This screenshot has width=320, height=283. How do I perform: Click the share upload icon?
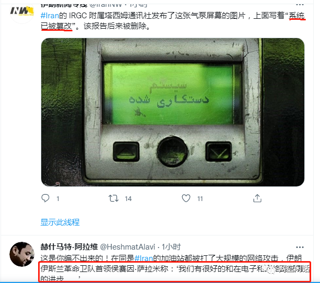point(257,198)
